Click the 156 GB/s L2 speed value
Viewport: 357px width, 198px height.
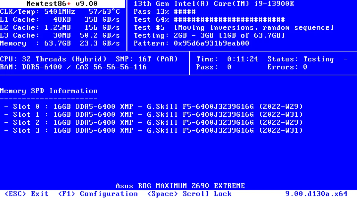[x=102, y=28]
